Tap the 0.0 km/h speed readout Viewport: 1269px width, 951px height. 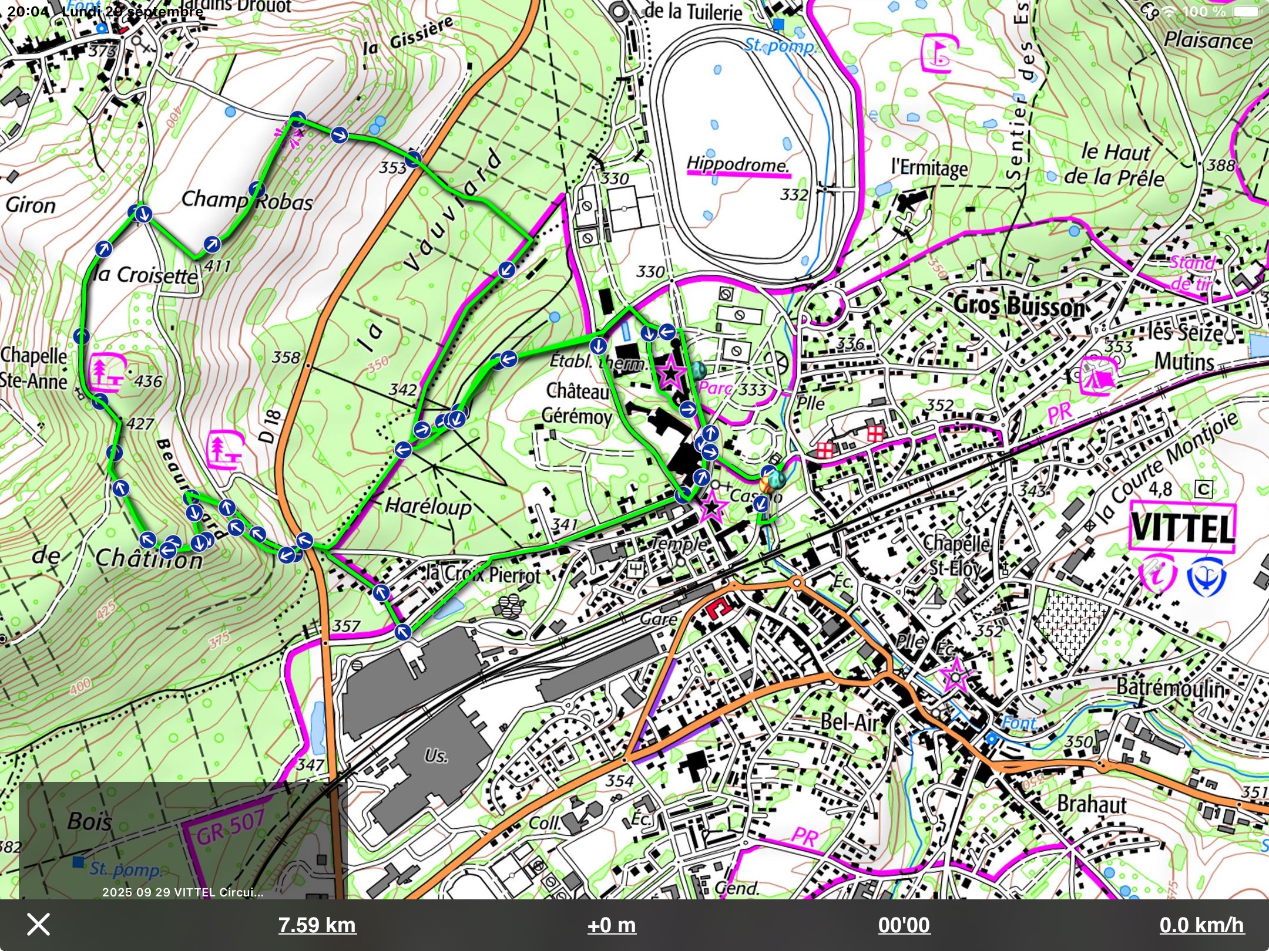tap(1201, 925)
